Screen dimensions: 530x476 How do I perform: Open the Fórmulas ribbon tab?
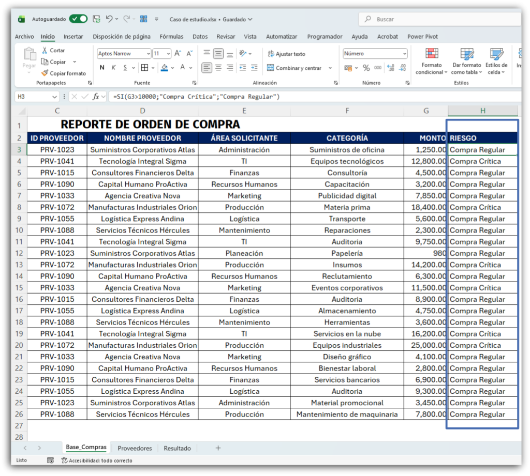pyautogui.click(x=171, y=37)
